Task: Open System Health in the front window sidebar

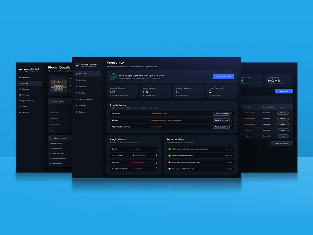Action: point(87,99)
